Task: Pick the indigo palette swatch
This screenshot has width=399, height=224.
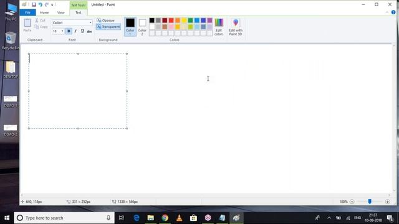Action: 203,21
